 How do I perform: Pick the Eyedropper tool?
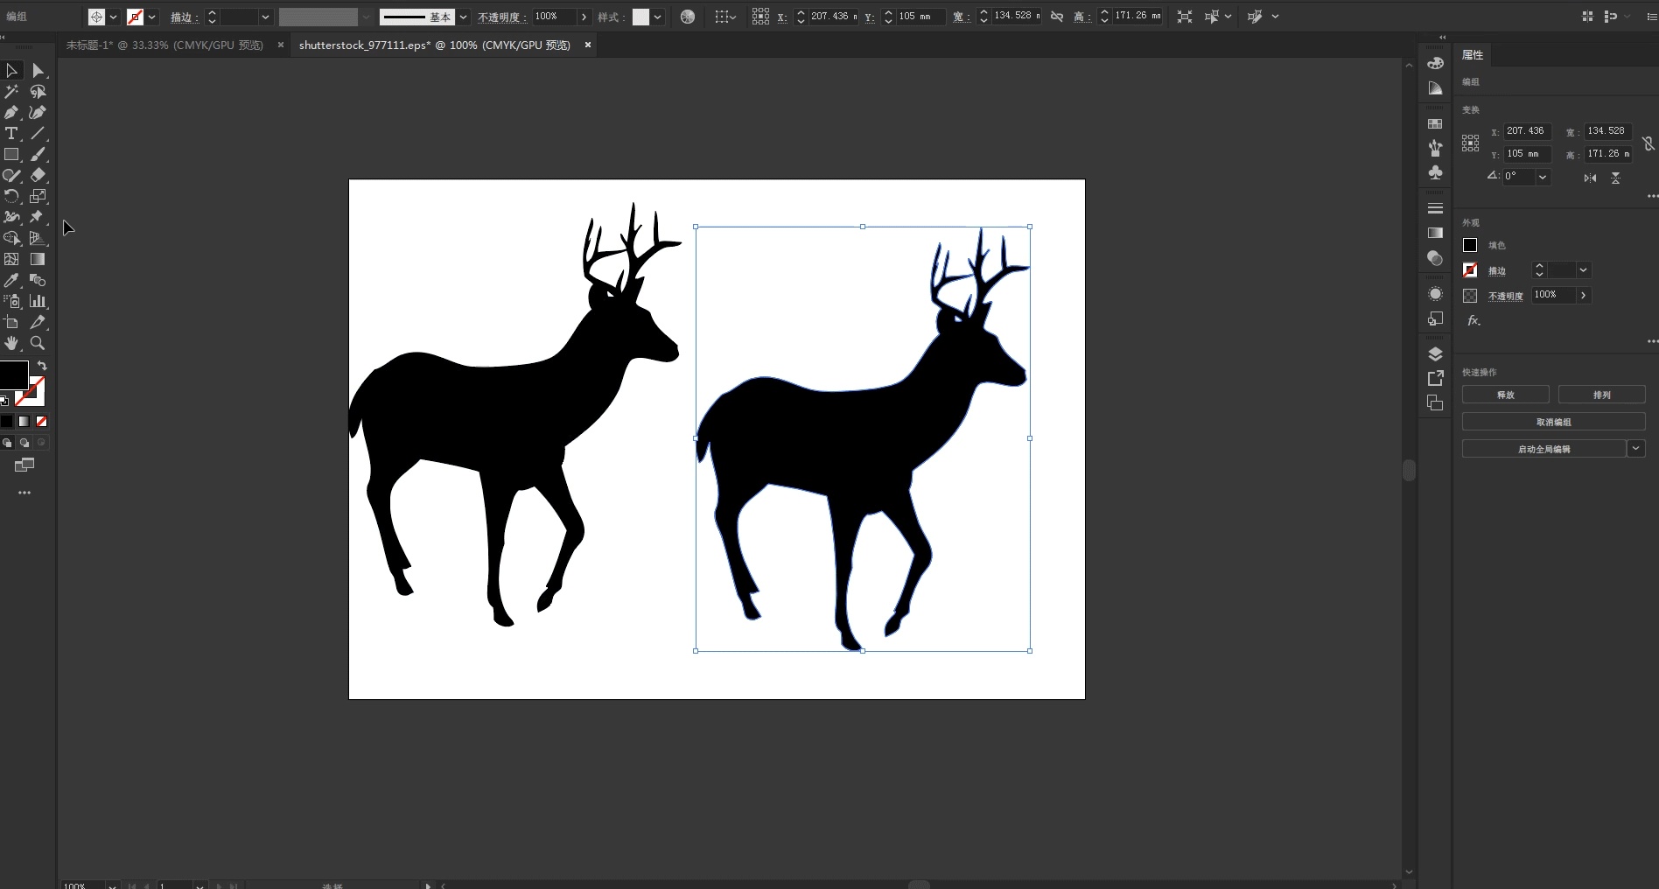coord(11,280)
